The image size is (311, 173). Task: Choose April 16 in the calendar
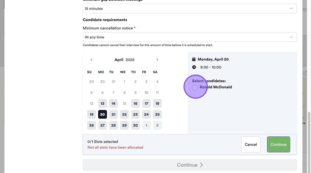135,103
